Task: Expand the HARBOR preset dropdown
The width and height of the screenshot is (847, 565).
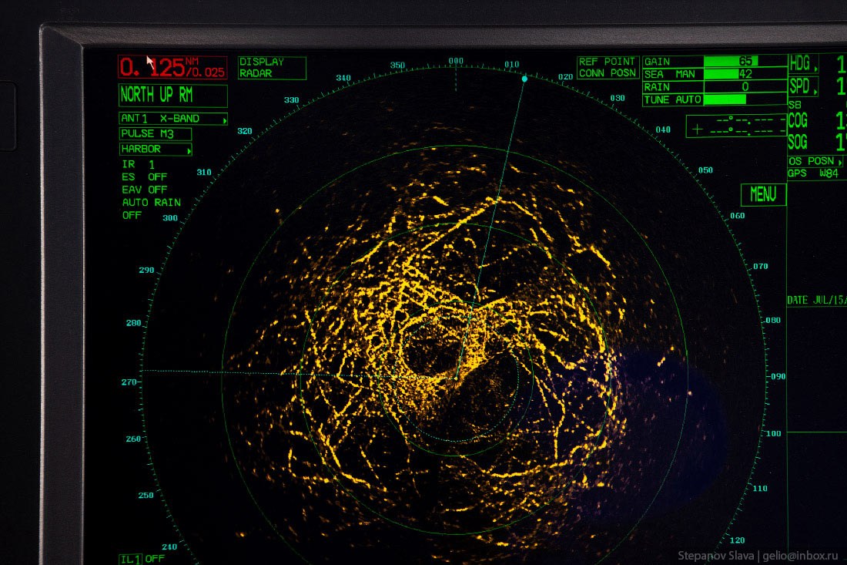Action: coord(188,150)
